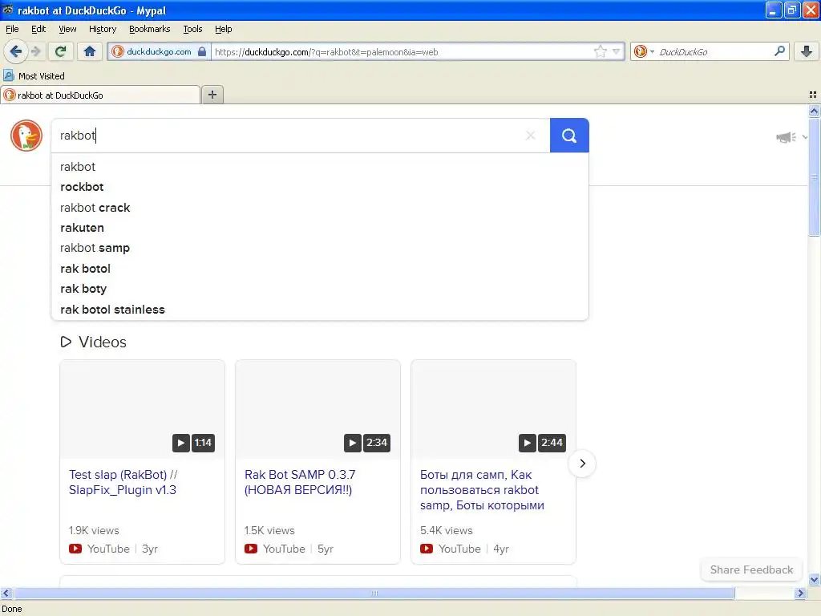Choose the 'rak boty' suggestion

[319, 289]
